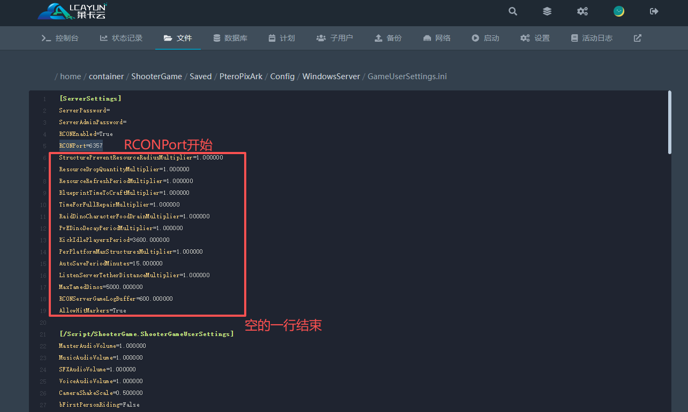Switch to the 备份 backup tab
The width and height of the screenshot is (688, 412).
(x=388, y=38)
